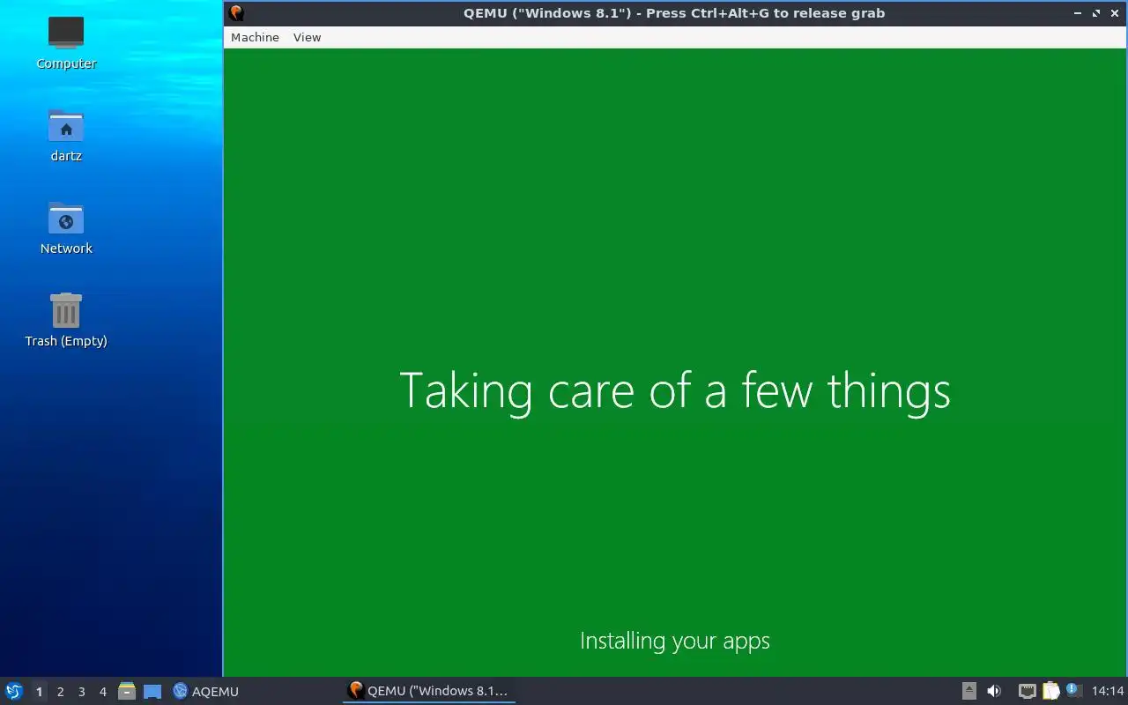1128x705 pixels.
Task: Select the QEMU ("Windows 8.1... taskbar entry
Action: click(428, 691)
